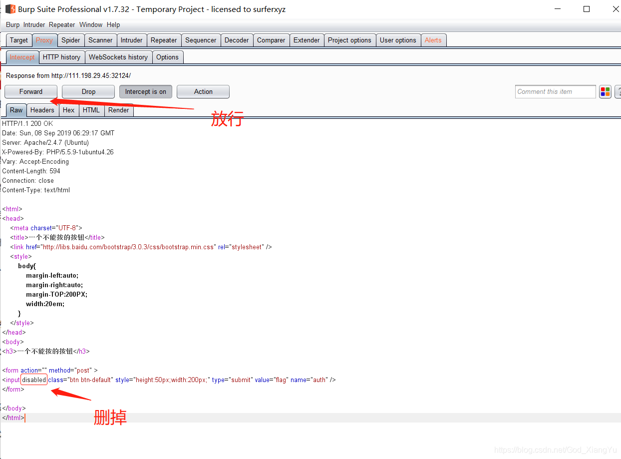
Task: Switch to the Headers view tab
Action: coord(42,110)
